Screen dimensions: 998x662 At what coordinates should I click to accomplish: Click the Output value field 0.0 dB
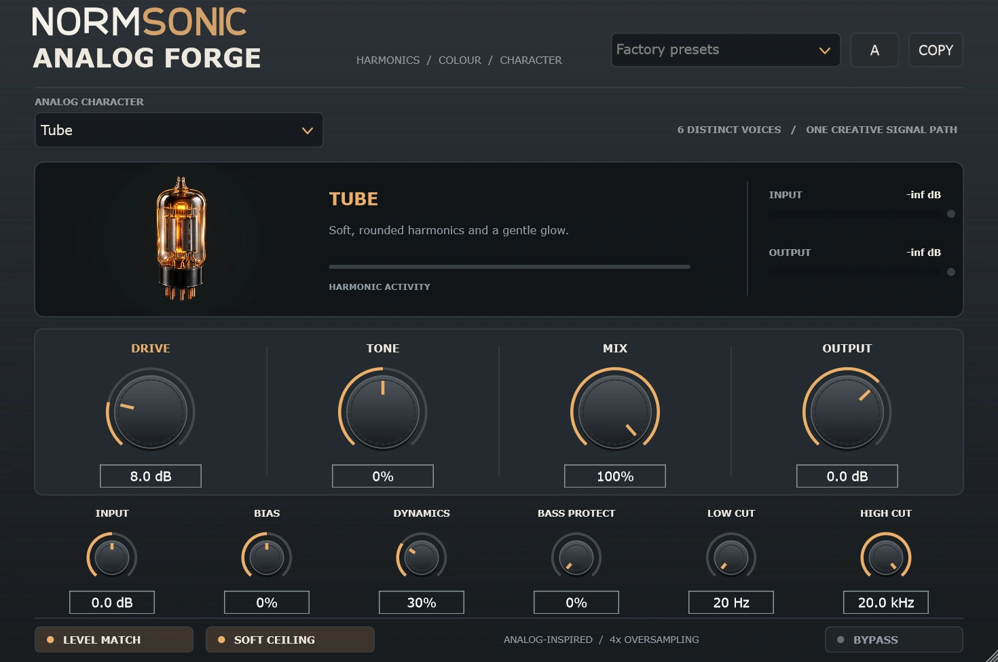(847, 476)
